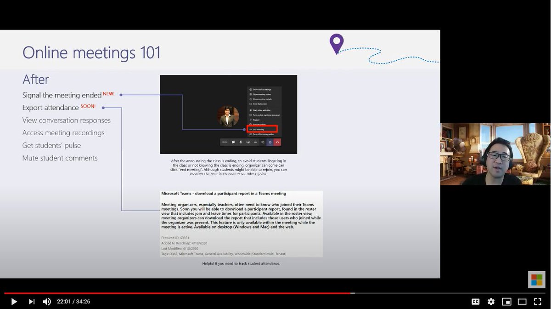Click 'Enter full screen' menu entry
Viewport: 551px width, 309px height.
[x=258, y=104]
